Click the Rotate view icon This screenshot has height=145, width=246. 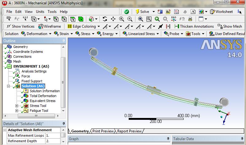(105, 19)
